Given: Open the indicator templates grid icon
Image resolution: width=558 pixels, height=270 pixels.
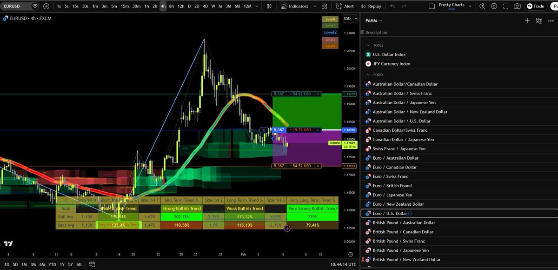Looking at the screenshot, I should (x=325, y=6).
